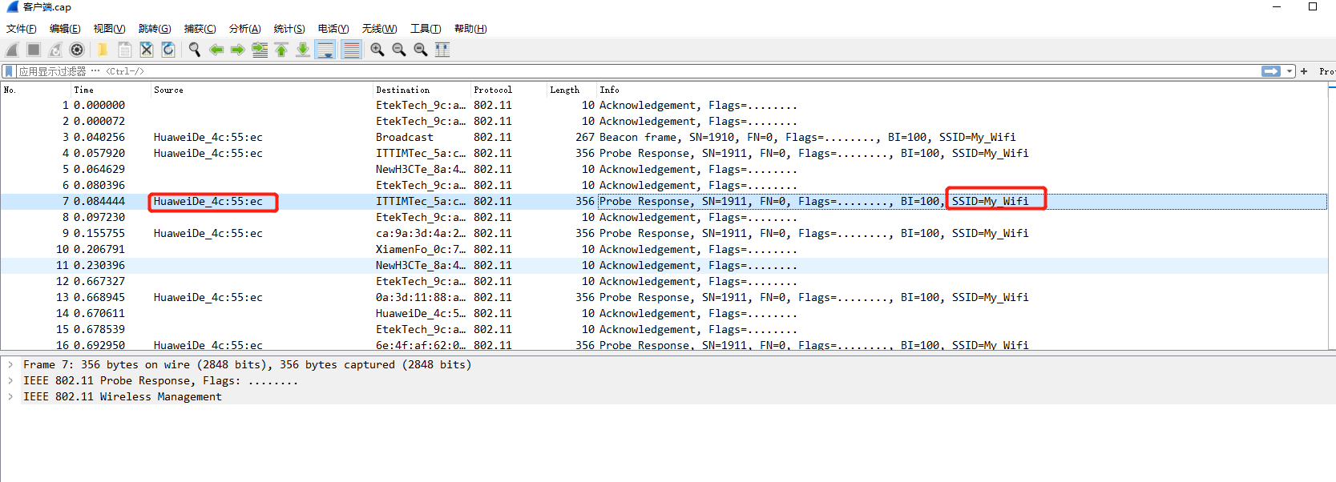Go forward with green right arrow
The width and height of the screenshot is (1336, 482).
point(237,50)
